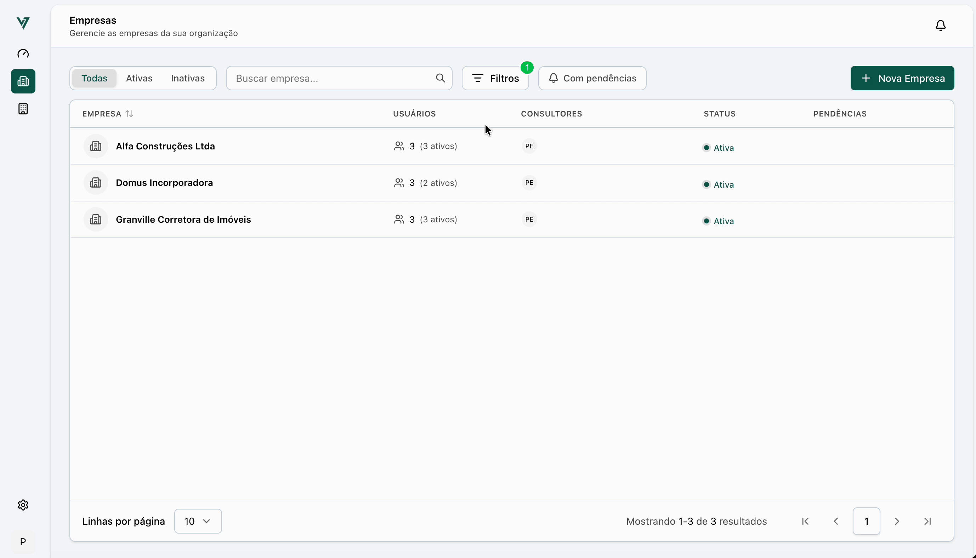
Task: Switch to the Inativas tab
Action: coord(188,78)
